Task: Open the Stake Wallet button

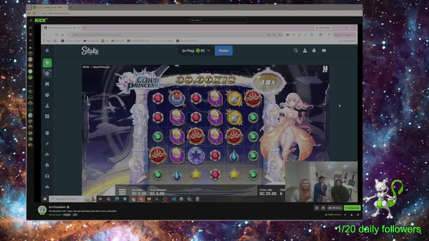Action: (x=224, y=51)
